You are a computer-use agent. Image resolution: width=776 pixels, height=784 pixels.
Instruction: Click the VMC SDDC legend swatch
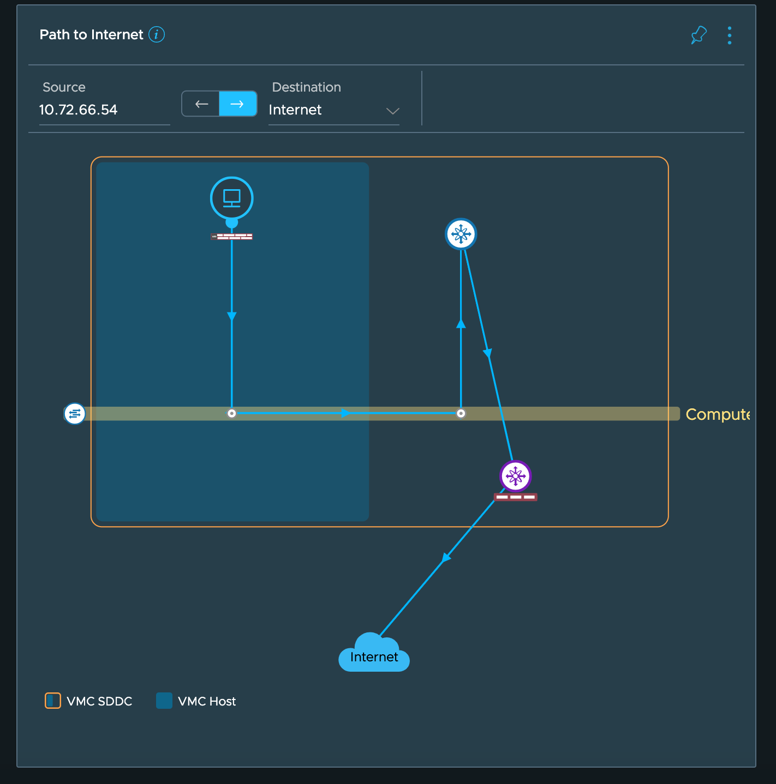(x=53, y=701)
